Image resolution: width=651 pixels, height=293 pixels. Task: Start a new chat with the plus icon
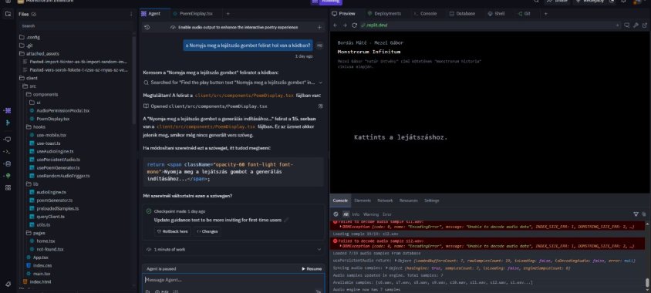click(319, 28)
